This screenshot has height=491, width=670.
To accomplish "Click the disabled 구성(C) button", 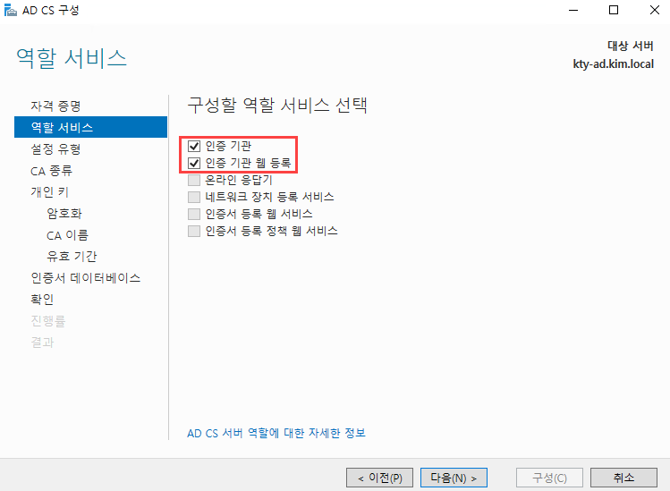I will 549,478.
